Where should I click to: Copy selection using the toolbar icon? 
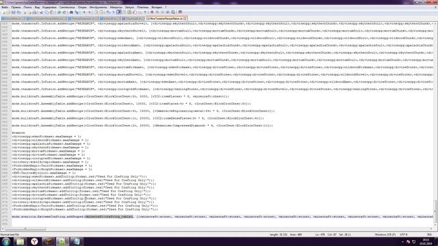(x=47, y=12)
